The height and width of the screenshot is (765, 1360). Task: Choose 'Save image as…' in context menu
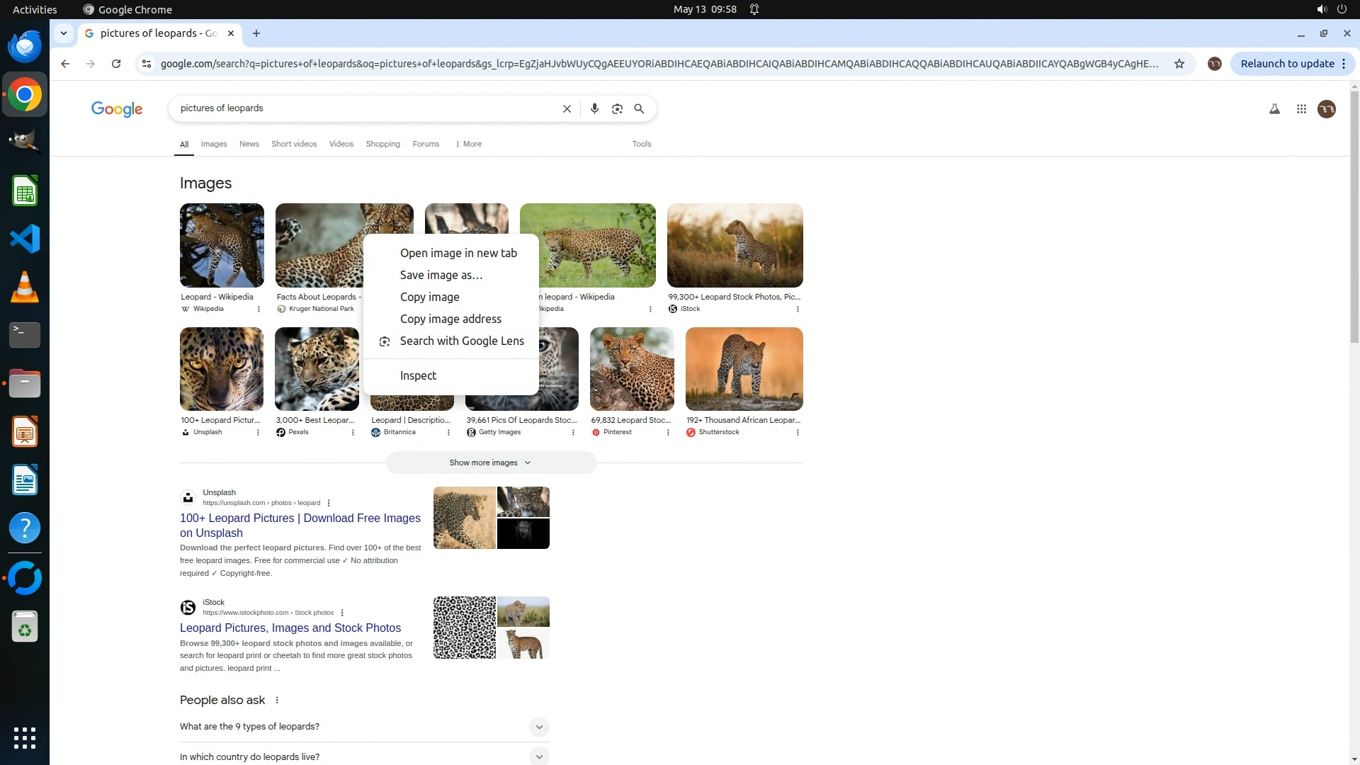pyautogui.click(x=441, y=275)
